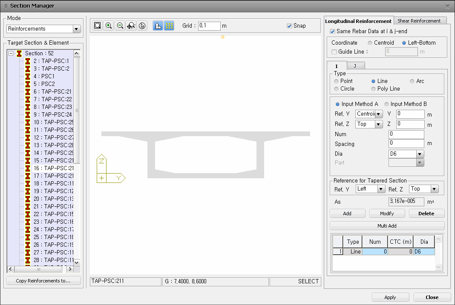Viewport: 455px width, 305px height.
Task: Click the section icon beside 6 : TAP-PSC:21
Action: pos(28,91)
